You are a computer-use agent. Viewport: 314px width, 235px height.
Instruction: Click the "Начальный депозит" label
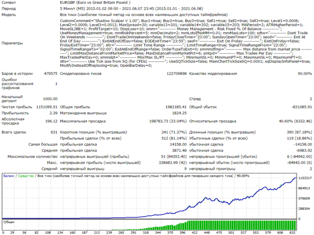(12, 99)
